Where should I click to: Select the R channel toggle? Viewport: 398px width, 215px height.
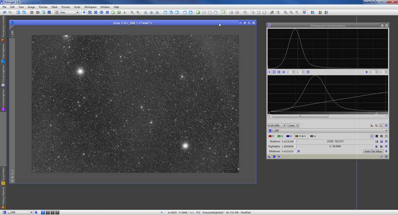click(272, 136)
